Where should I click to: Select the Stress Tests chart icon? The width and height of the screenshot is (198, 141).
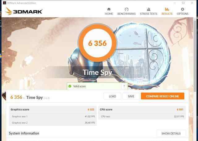click(x=148, y=9)
